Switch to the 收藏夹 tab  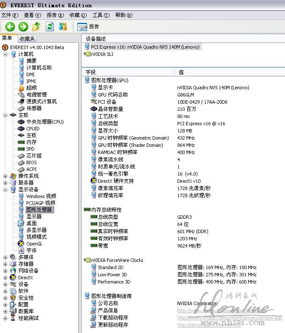(x=27, y=39)
